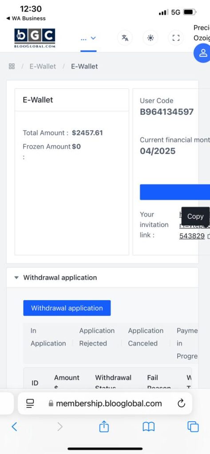Select the In Application status tab
Screen dimensions: 210x454
click(48, 337)
